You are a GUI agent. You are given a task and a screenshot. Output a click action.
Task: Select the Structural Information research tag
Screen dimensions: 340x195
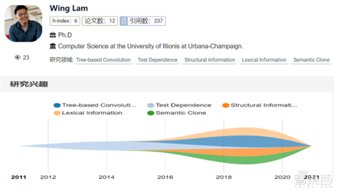click(210, 60)
